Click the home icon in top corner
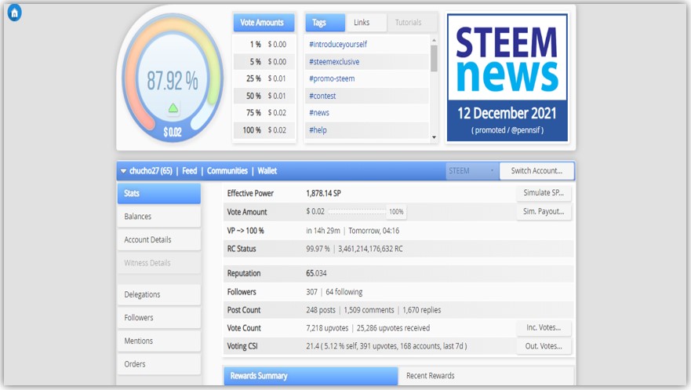This screenshot has height=390, width=691. coord(15,13)
